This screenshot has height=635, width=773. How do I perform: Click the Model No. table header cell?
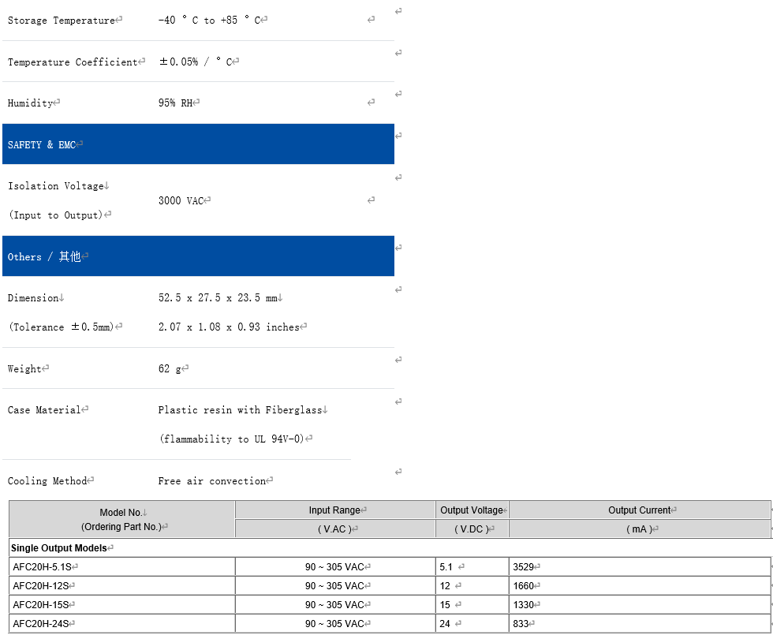122,519
